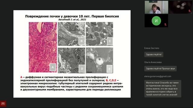Select the chat message starting with 'Фантастика!'

coord(163,89)
